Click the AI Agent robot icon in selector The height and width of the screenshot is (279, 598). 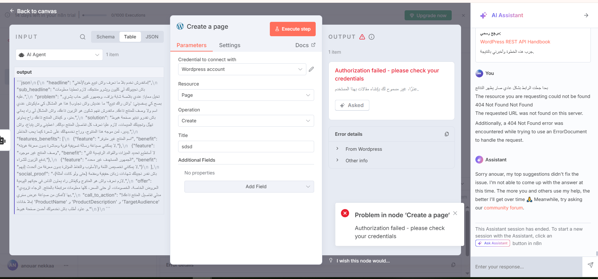22,55
